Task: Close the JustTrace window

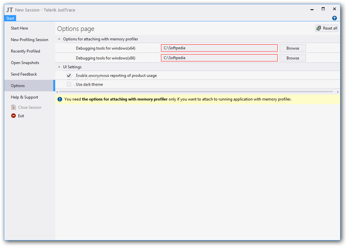Action: (x=335, y=9)
